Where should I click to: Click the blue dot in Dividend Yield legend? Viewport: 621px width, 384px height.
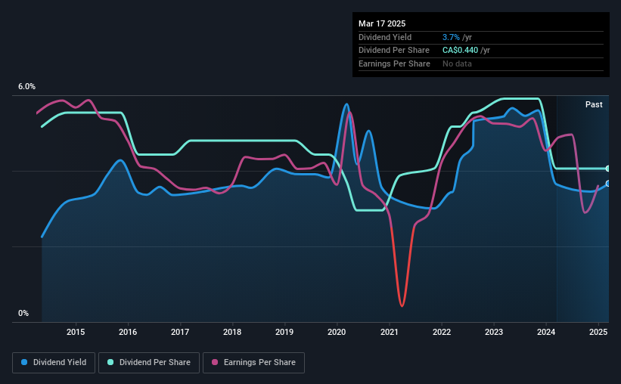pos(24,362)
